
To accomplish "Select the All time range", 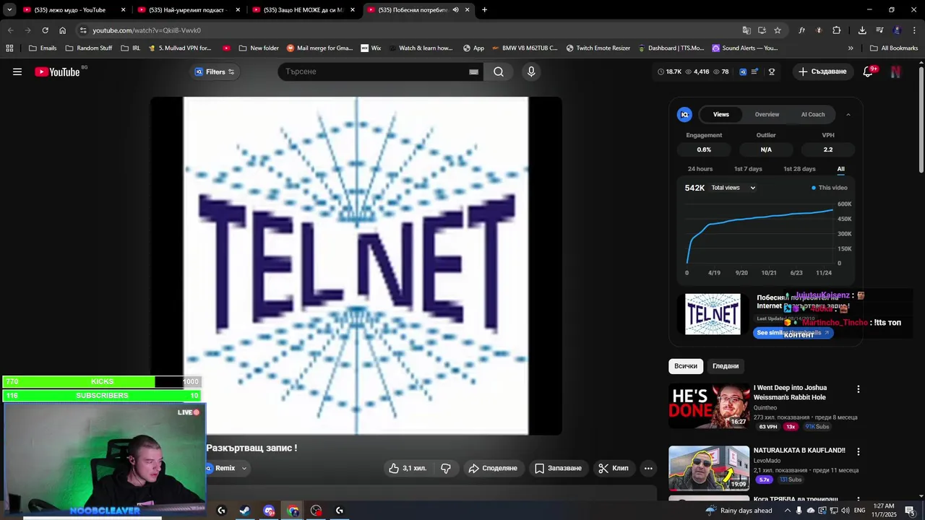I will coord(840,169).
